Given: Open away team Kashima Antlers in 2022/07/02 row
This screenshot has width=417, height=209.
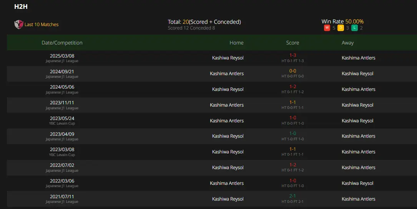Looking at the screenshot, I should (359, 167).
